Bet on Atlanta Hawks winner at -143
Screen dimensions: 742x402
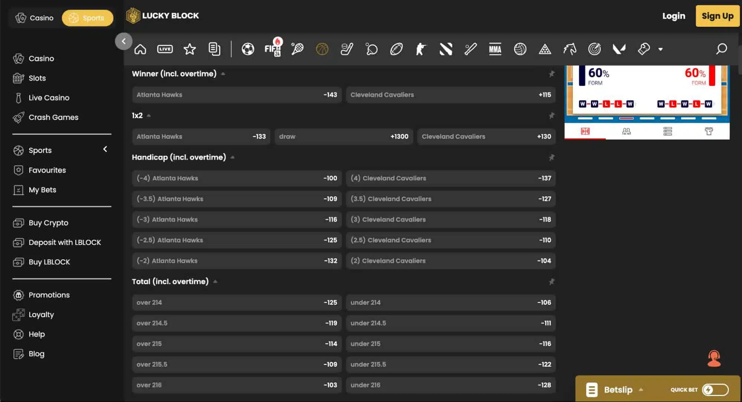point(237,95)
